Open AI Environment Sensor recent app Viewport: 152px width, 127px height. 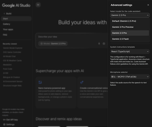13,82
